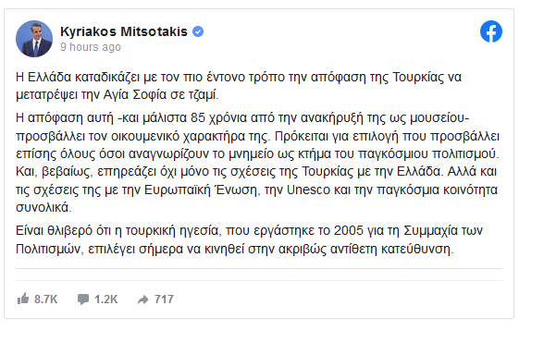The image size is (556, 355).
Task: Click the Facebook logo icon
Action: (491, 31)
